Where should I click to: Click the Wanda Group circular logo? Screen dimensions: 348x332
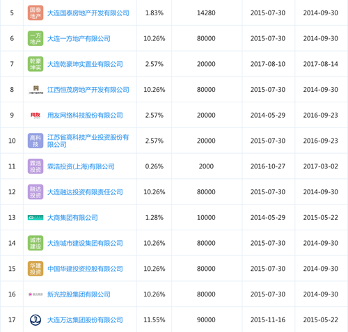[35, 319]
